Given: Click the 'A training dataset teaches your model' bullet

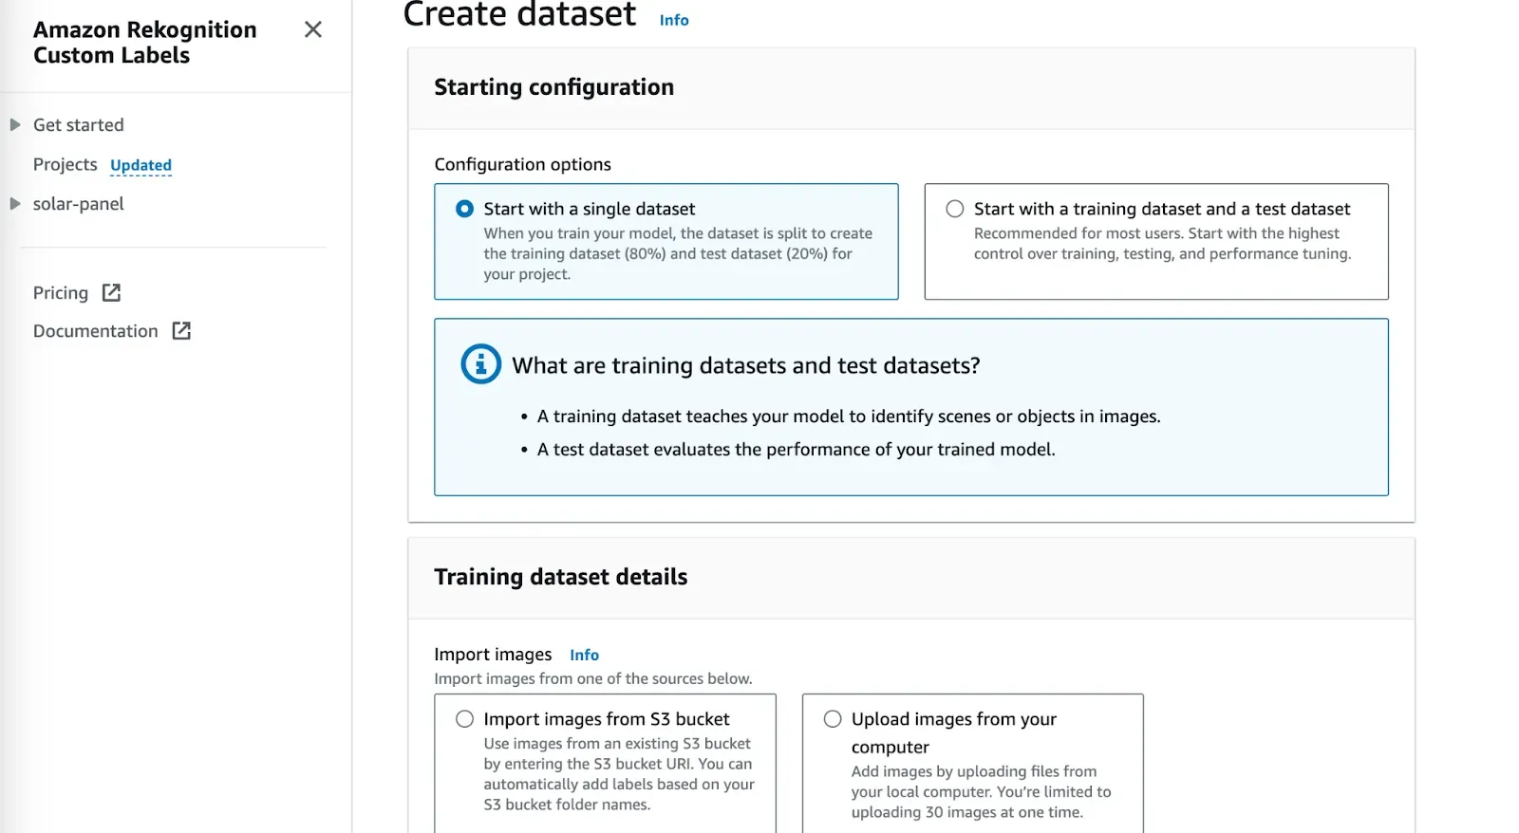Looking at the screenshot, I should pyautogui.click(x=849, y=416).
